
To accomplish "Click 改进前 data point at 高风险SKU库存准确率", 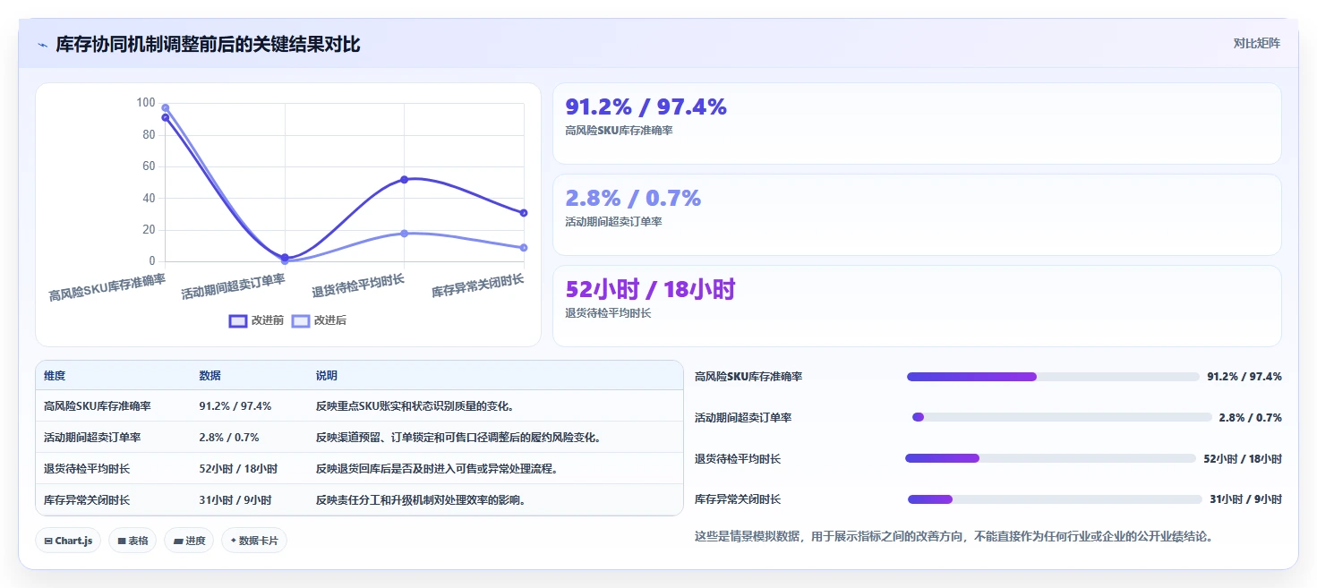I will pos(166,117).
